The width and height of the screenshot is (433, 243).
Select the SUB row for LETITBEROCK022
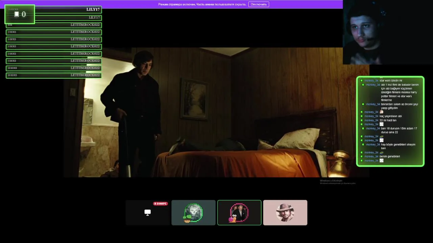[x=54, y=25]
